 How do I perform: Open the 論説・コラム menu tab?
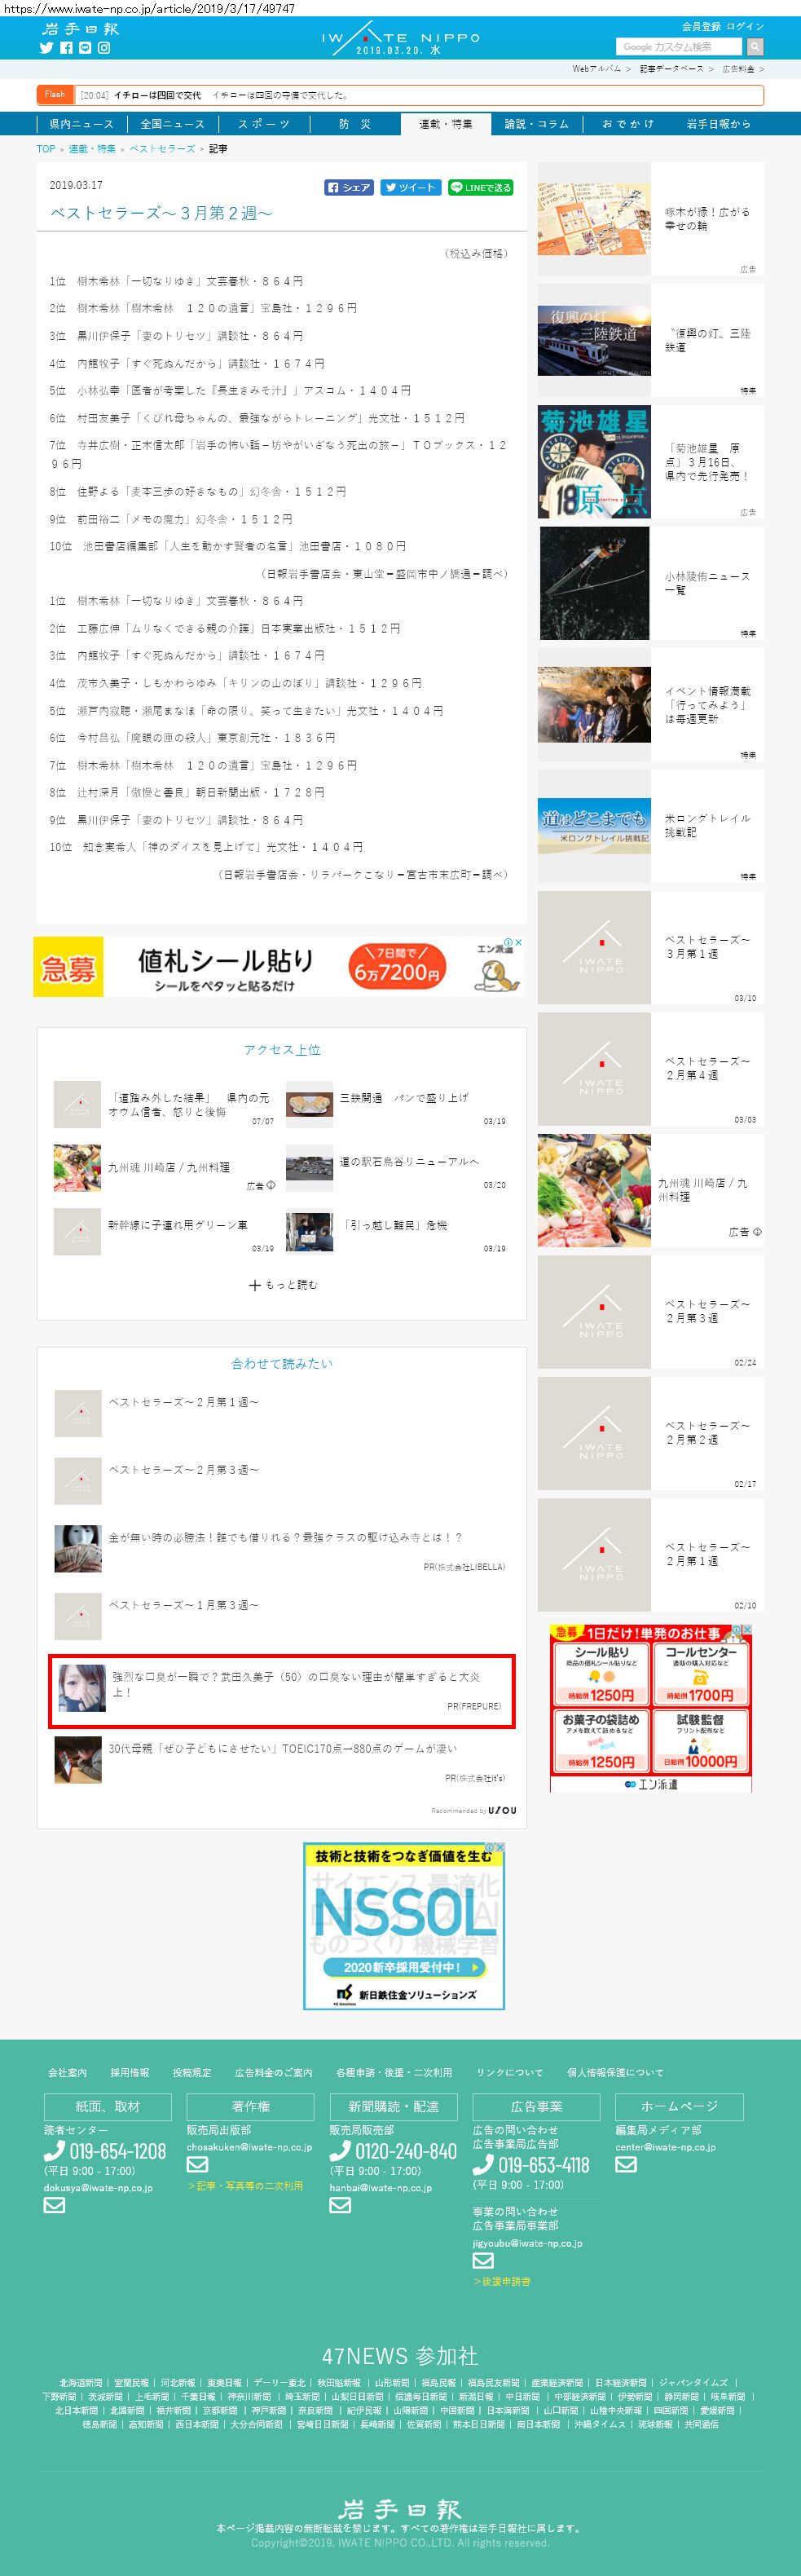coord(537,124)
